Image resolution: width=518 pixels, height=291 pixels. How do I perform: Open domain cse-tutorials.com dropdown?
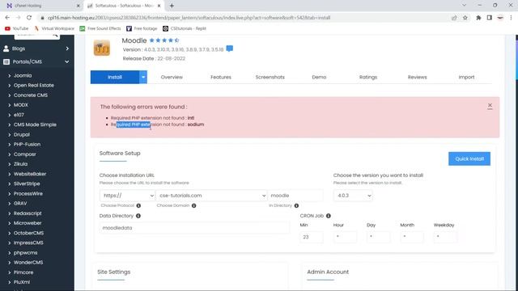coord(211,196)
